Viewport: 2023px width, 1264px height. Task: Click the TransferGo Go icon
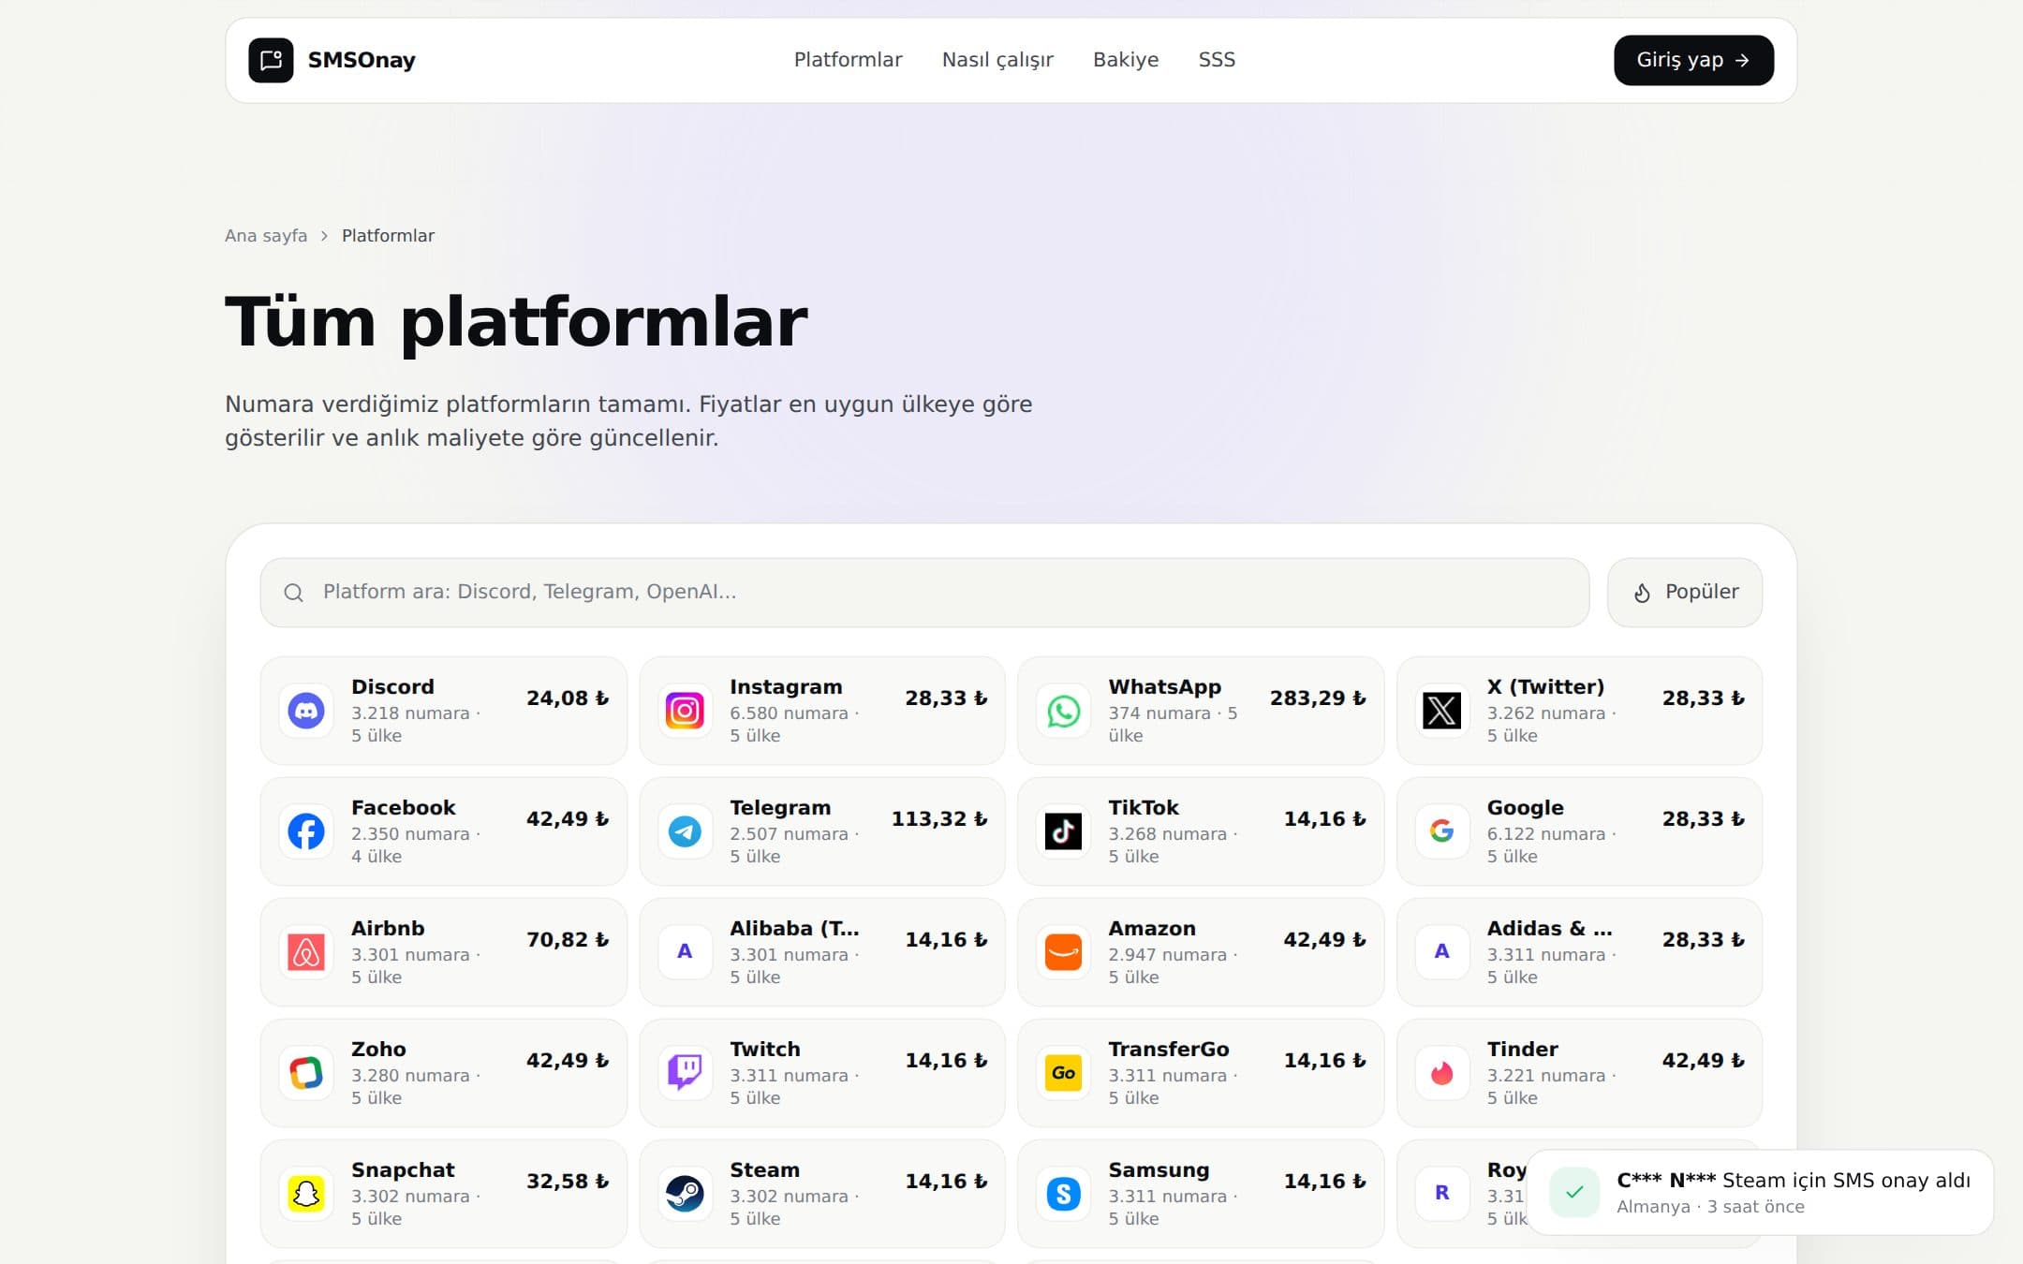[1063, 1073]
